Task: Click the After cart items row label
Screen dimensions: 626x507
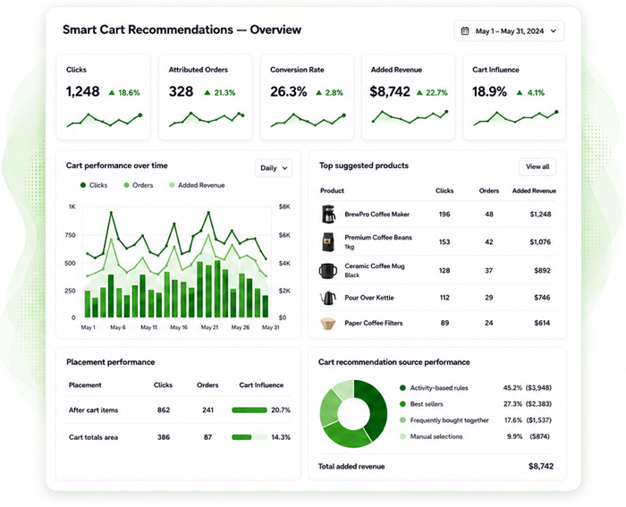Action: [93, 410]
